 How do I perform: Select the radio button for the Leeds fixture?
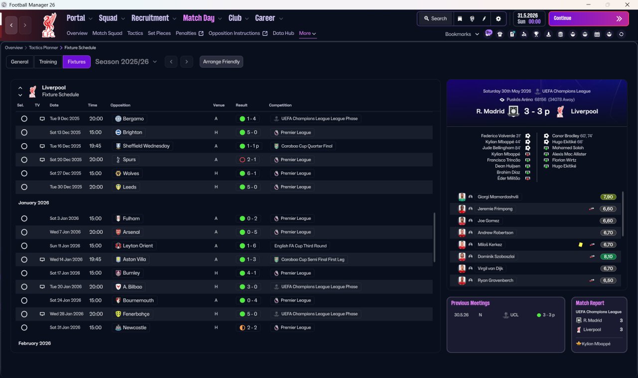pos(24,187)
